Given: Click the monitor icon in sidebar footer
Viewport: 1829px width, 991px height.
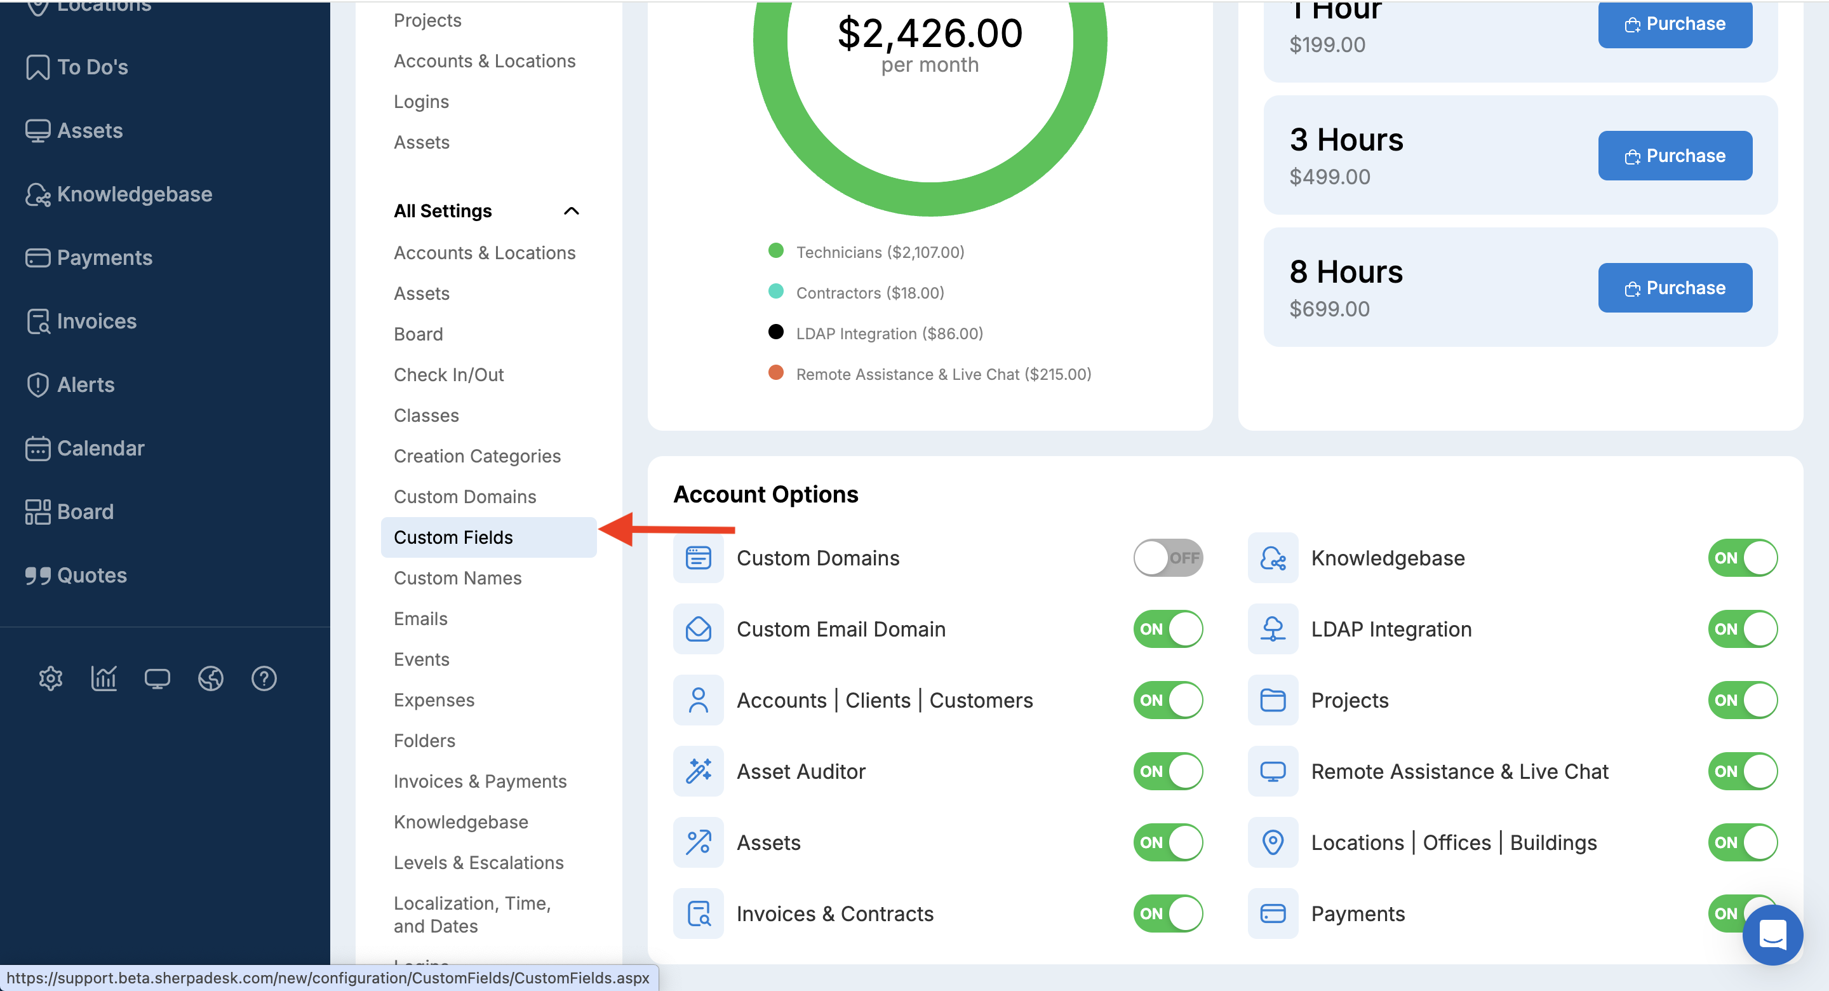Looking at the screenshot, I should [x=157, y=678].
